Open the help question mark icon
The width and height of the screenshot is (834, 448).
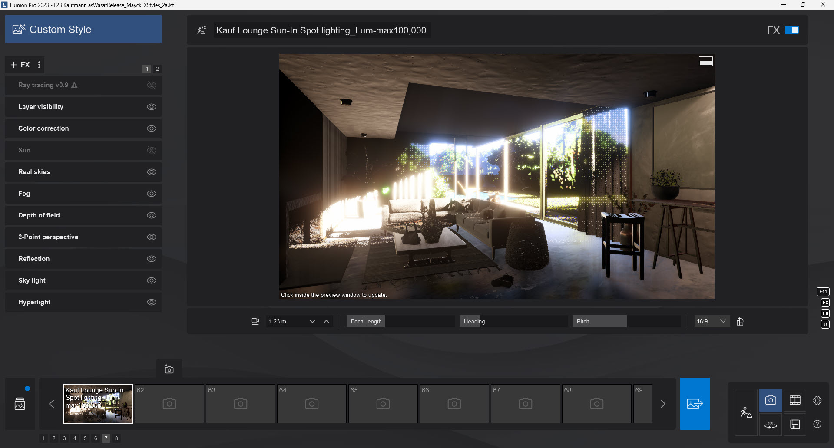point(817,425)
